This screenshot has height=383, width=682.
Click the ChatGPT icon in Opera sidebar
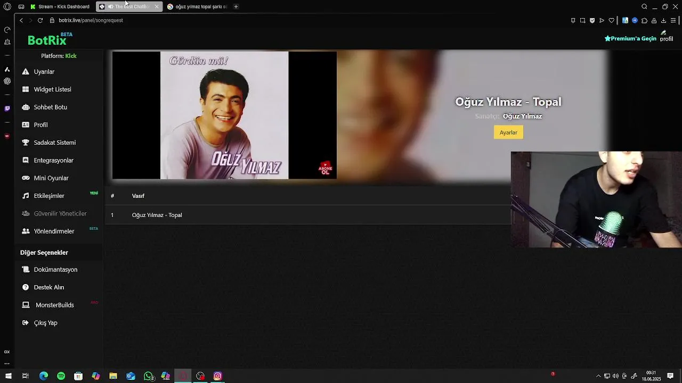click(x=7, y=81)
